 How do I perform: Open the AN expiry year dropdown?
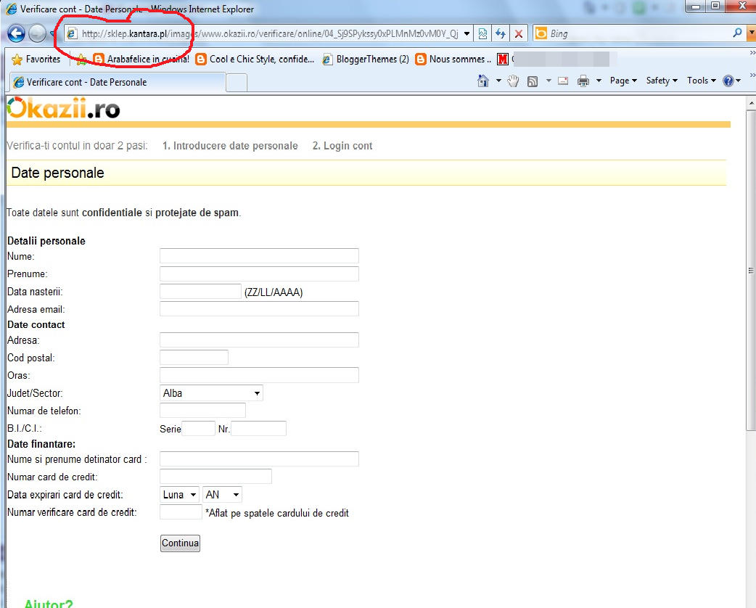pyautogui.click(x=222, y=495)
